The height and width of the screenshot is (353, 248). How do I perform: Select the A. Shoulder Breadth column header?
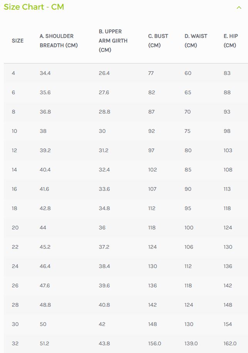pyautogui.click(x=59, y=41)
